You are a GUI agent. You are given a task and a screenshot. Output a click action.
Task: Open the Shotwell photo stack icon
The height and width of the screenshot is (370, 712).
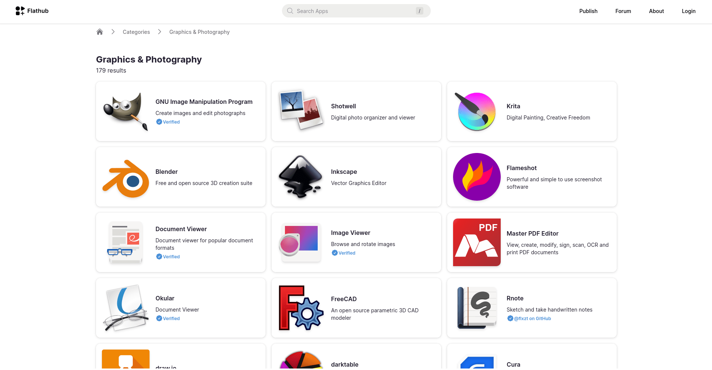tap(301, 110)
